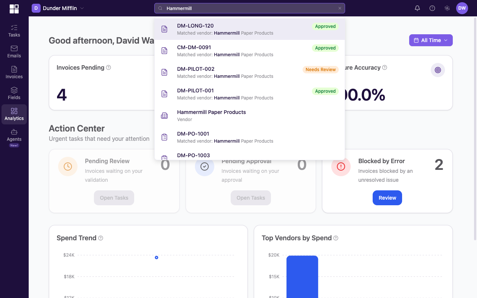Open the All Time date range dropdown
This screenshot has width=477, height=298.
pos(431,40)
